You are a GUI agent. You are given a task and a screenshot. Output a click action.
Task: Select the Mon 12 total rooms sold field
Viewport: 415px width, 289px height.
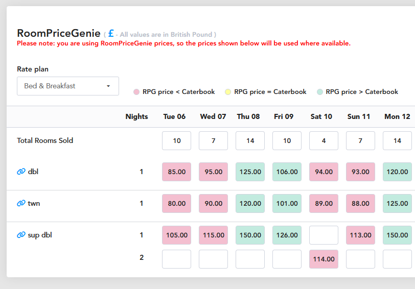pyautogui.click(x=397, y=140)
